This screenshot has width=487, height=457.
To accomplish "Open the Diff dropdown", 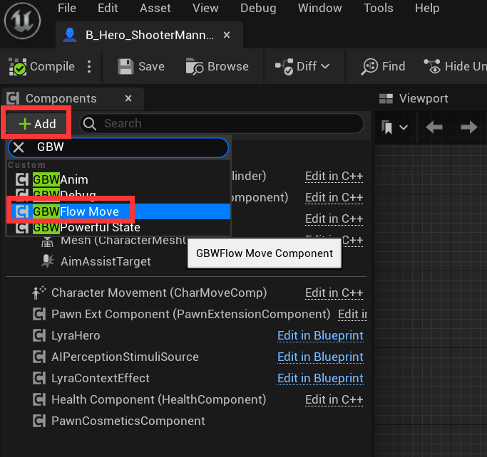I will (302, 66).
